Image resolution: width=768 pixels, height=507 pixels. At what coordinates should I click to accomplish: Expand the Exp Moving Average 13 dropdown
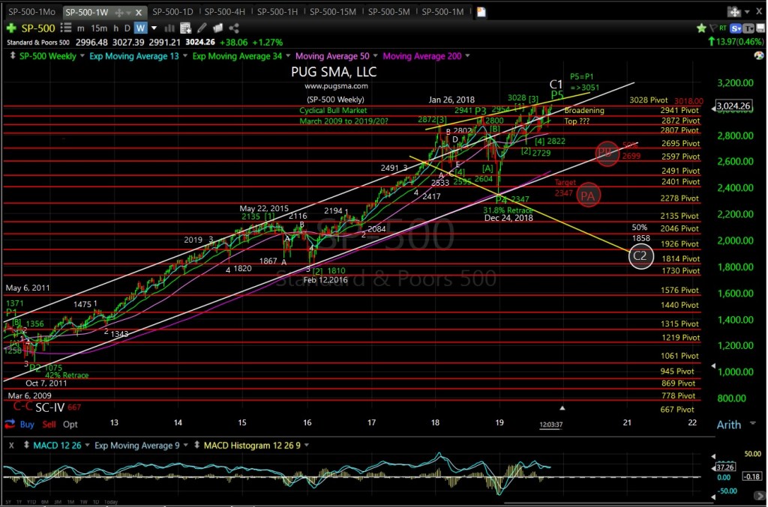pyautogui.click(x=185, y=56)
